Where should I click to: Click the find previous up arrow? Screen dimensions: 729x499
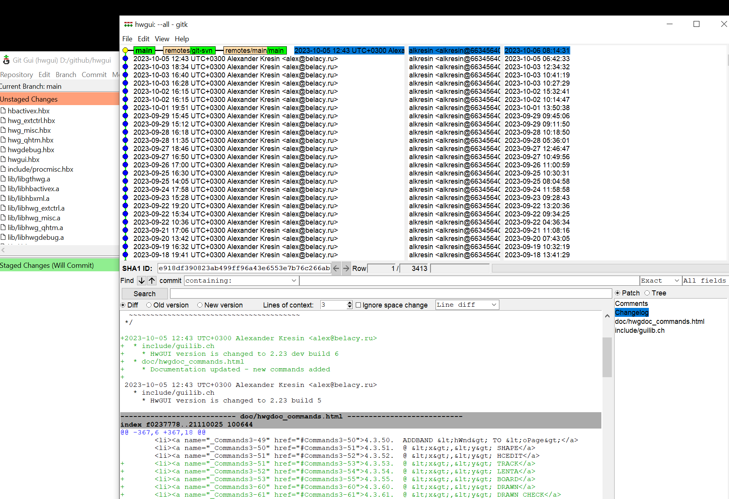coord(152,281)
